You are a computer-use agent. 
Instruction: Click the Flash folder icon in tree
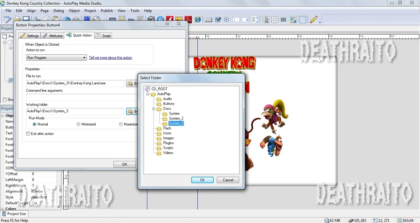pos(159,129)
